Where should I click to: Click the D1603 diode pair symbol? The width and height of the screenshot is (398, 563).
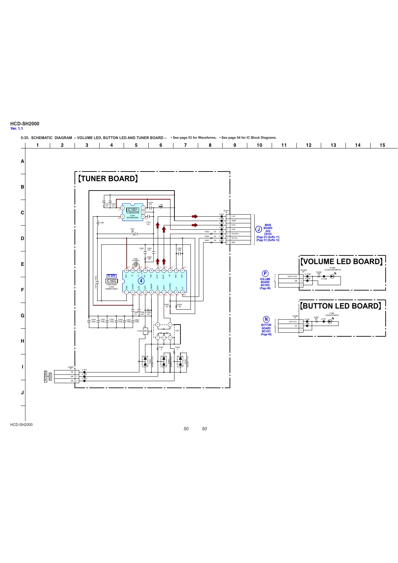click(x=145, y=361)
